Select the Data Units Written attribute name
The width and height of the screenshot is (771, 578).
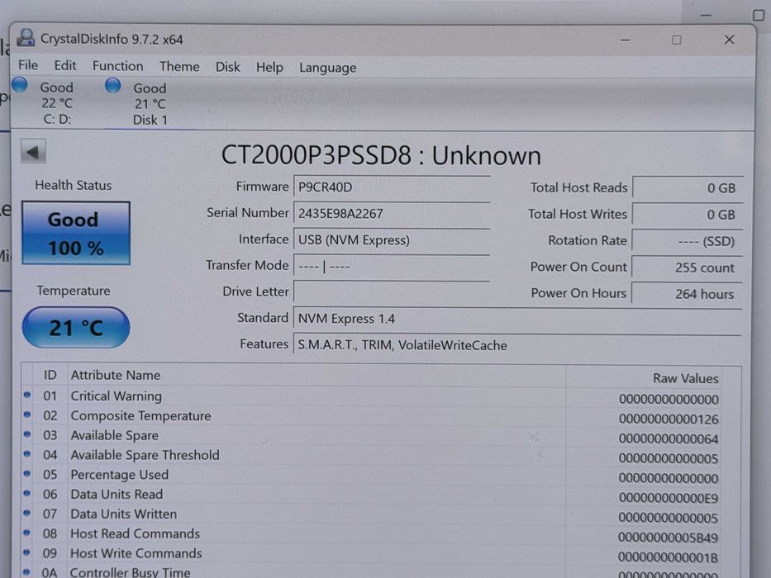point(123,514)
